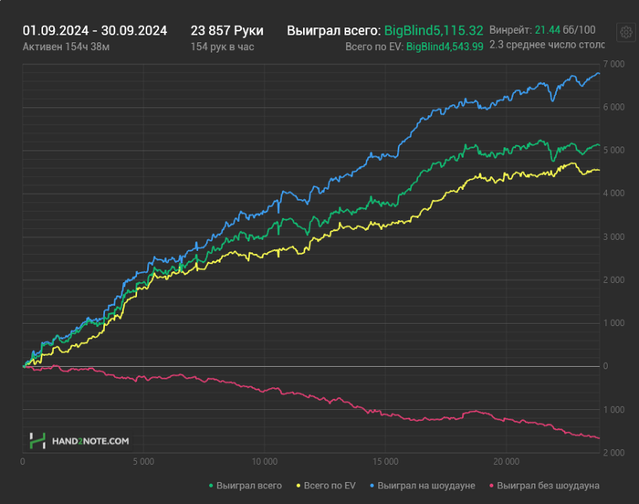Click the 'Выиграл всего:' header label
Image resolution: width=639 pixels, height=504 pixels.
334,30
